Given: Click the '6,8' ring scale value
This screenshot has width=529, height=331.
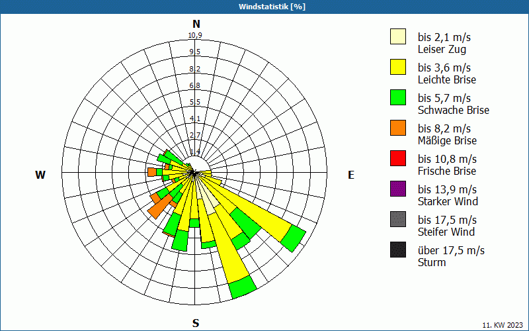Looking at the screenshot, I should click(x=195, y=85).
